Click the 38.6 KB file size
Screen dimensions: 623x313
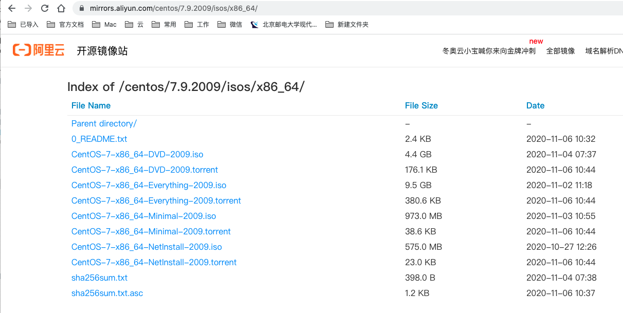pos(420,231)
